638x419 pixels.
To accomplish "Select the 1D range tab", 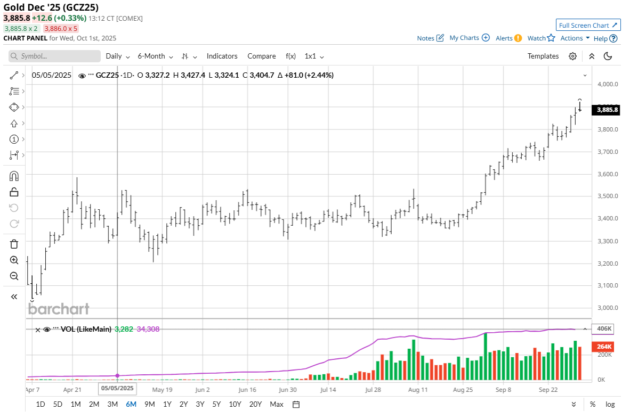I will click(x=41, y=405).
